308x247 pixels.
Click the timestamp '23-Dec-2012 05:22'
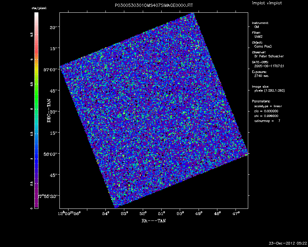pyautogui.click(x=288, y=243)
